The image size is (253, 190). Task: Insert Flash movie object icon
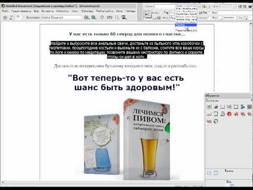[236, 114]
